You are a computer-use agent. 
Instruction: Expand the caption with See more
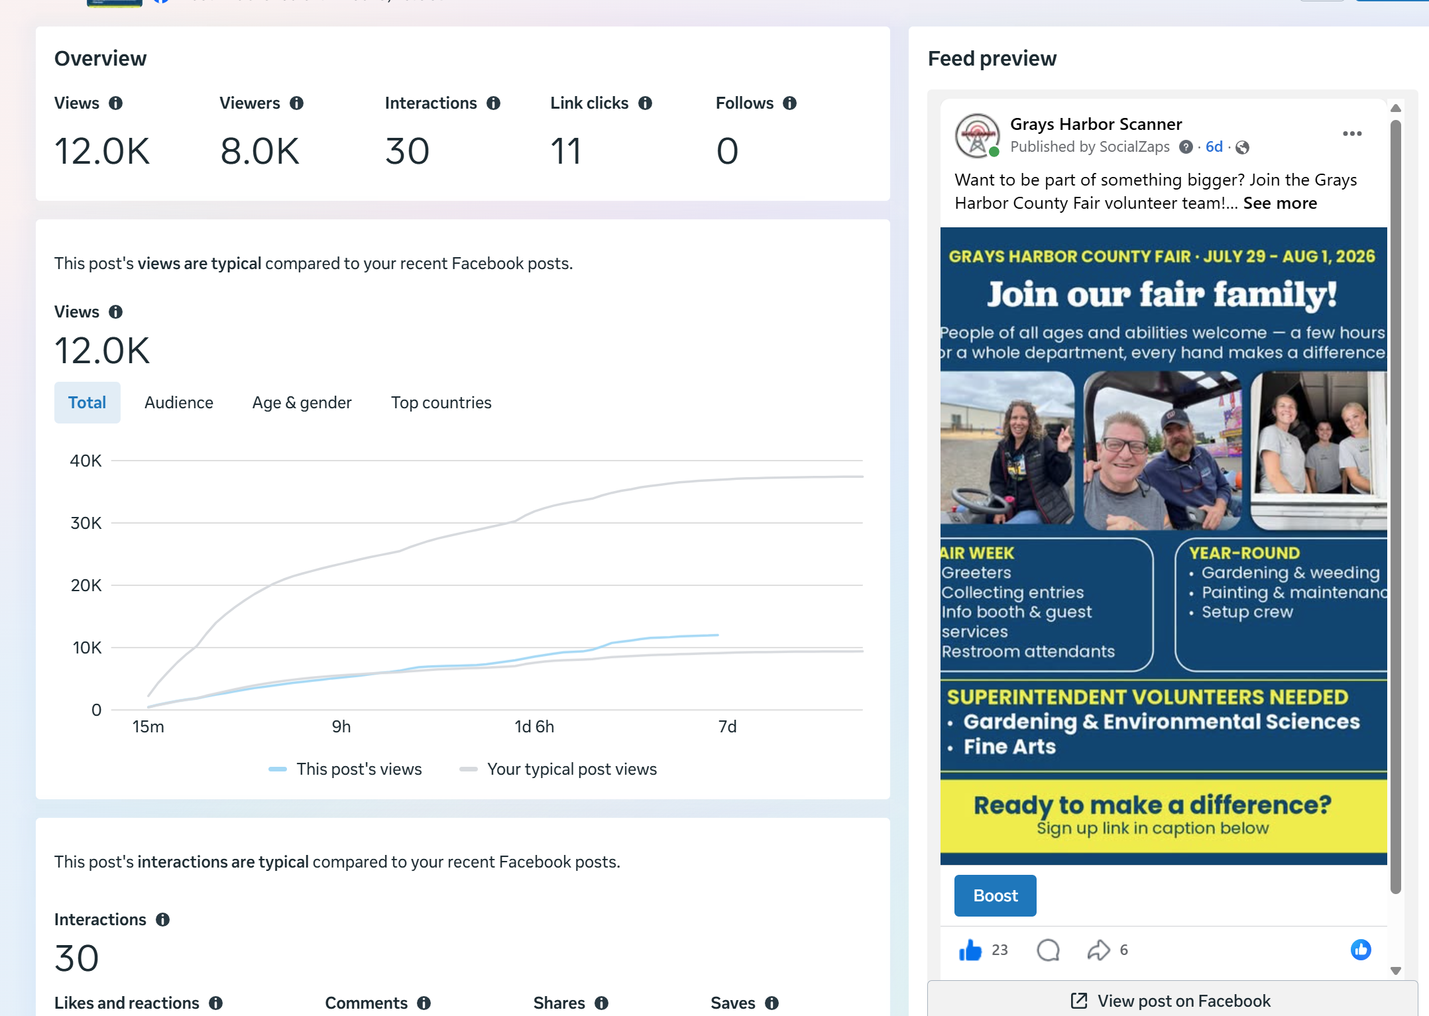[1281, 203]
